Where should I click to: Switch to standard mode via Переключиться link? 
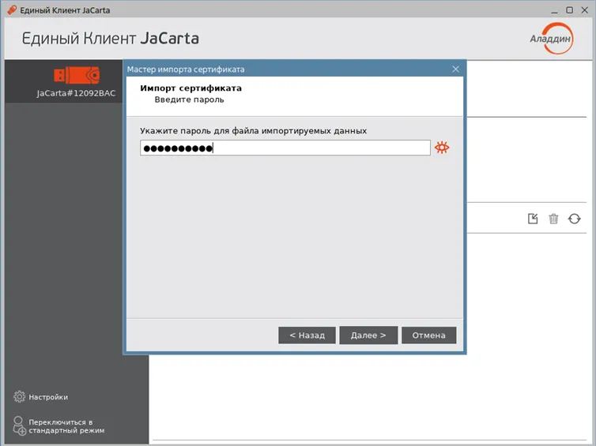coord(66,426)
